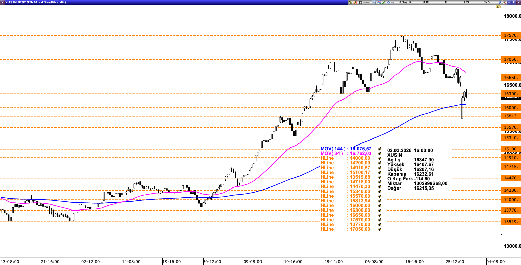Image resolution: width=521 pixels, height=265 pixels.
Task: Open the 4 Saatlik period dropdown
Action: [x=405, y=2]
